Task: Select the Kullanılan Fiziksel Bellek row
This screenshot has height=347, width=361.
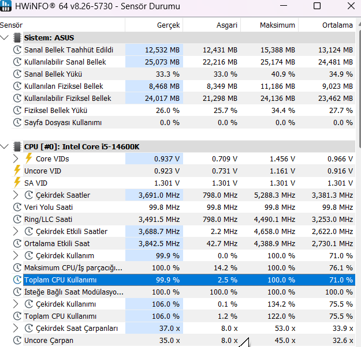Action: [183, 86]
